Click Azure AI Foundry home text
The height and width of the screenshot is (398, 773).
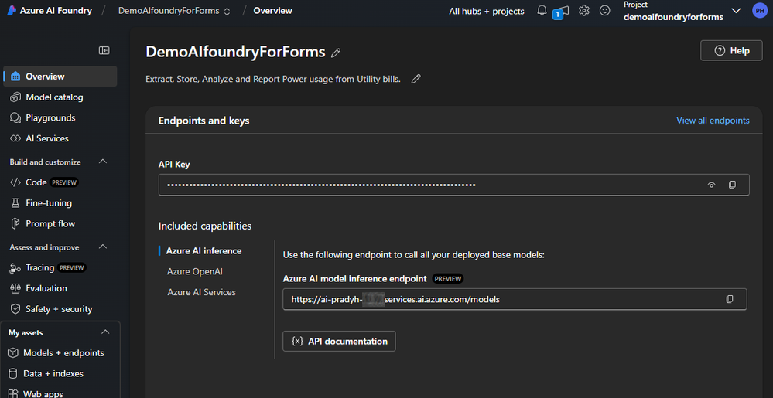(56, 11)
